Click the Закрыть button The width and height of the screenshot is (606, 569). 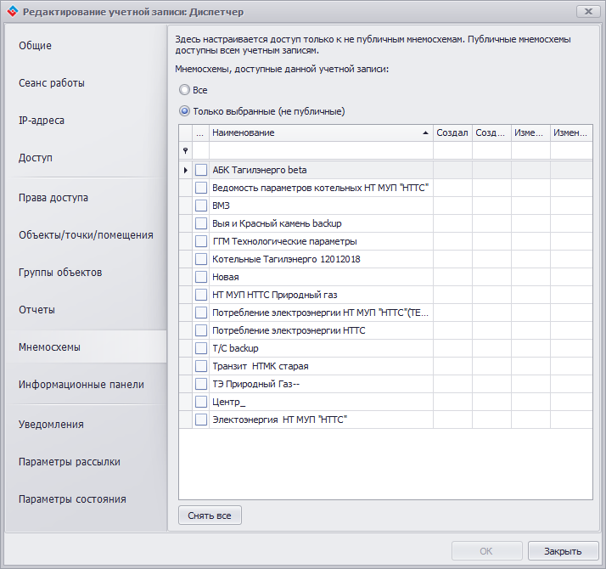(x=563, y=550)
